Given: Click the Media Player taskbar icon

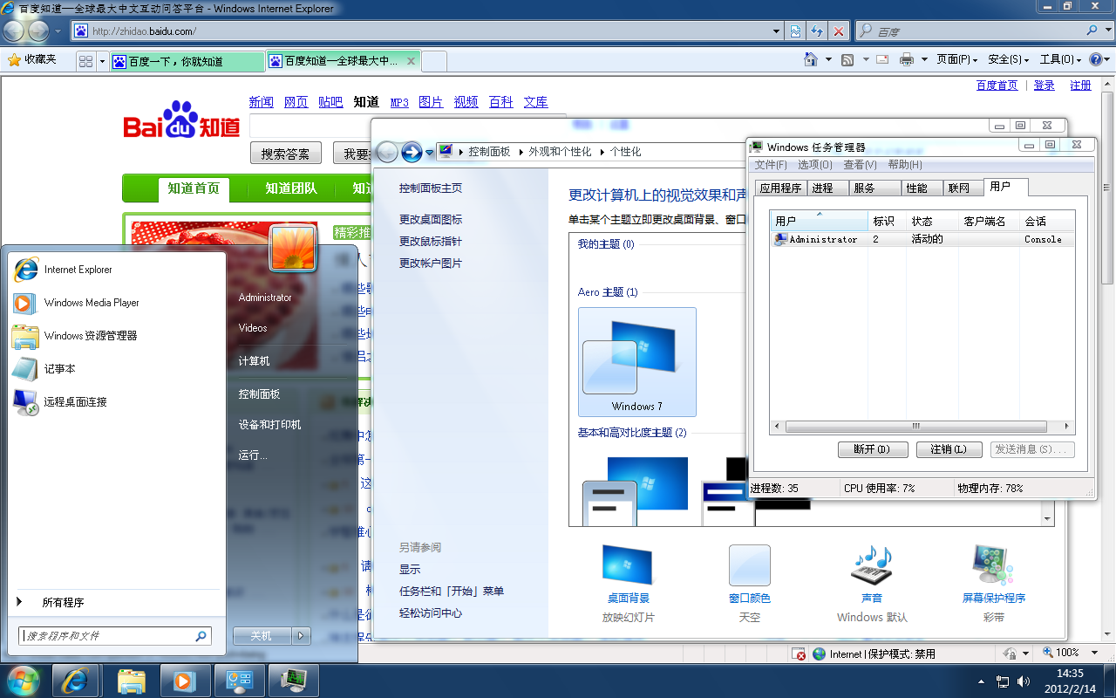Looking at the screenshot, I should click(x=185, y=681).
